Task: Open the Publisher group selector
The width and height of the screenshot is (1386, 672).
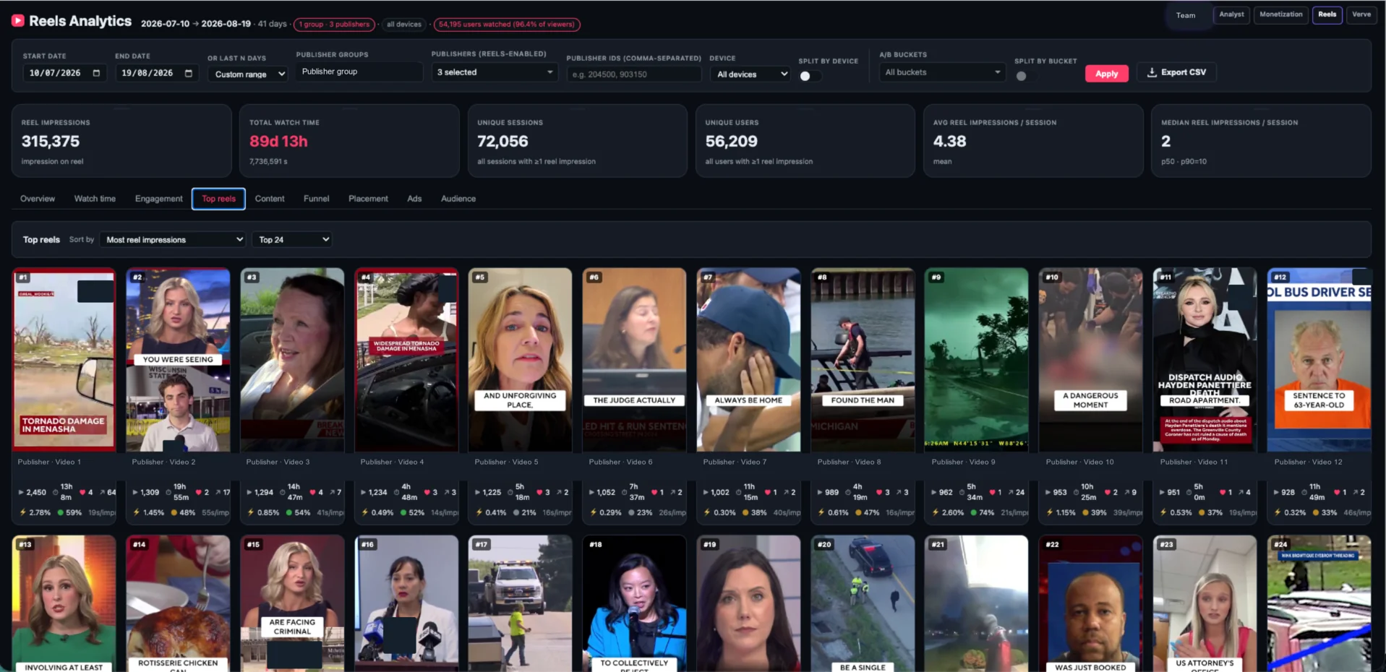Action: point(359,72)
